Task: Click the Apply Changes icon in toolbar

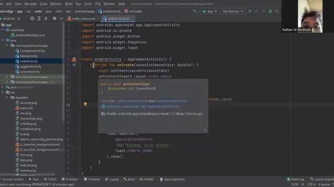Action: coord(257,11)
